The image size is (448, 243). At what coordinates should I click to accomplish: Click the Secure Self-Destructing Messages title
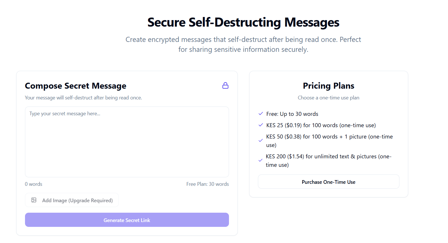click(243, 22)
